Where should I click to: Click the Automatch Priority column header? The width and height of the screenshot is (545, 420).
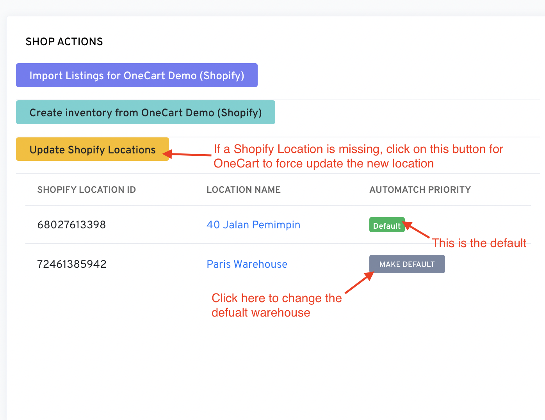[x=420, y=190]
